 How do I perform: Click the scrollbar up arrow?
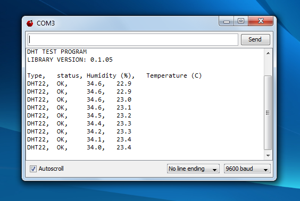[268, 53]
